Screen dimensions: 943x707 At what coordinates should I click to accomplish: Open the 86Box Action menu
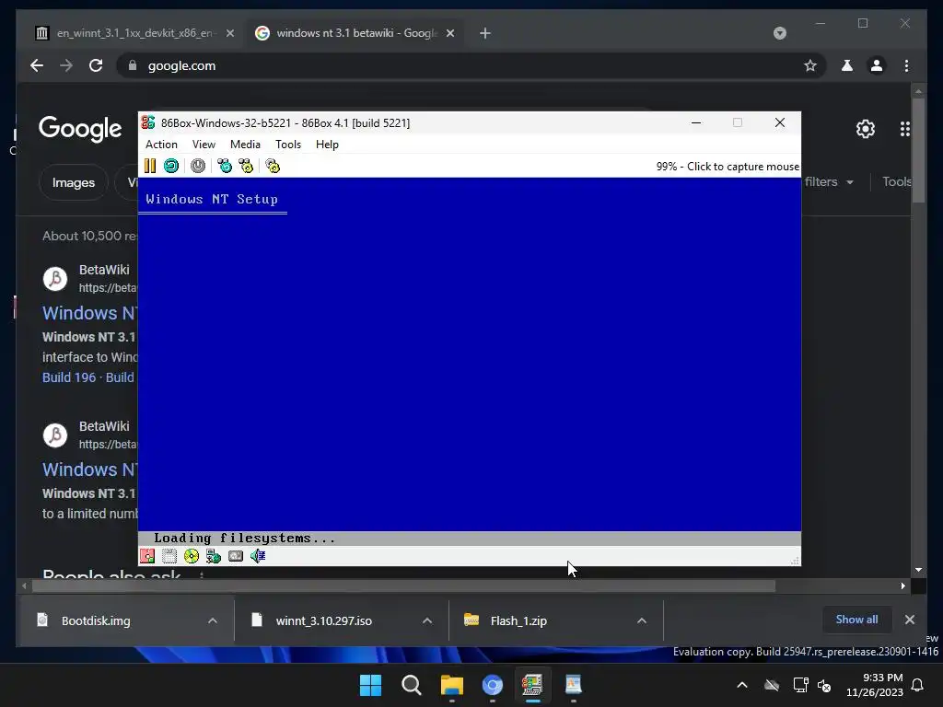(x=161, y=145)
